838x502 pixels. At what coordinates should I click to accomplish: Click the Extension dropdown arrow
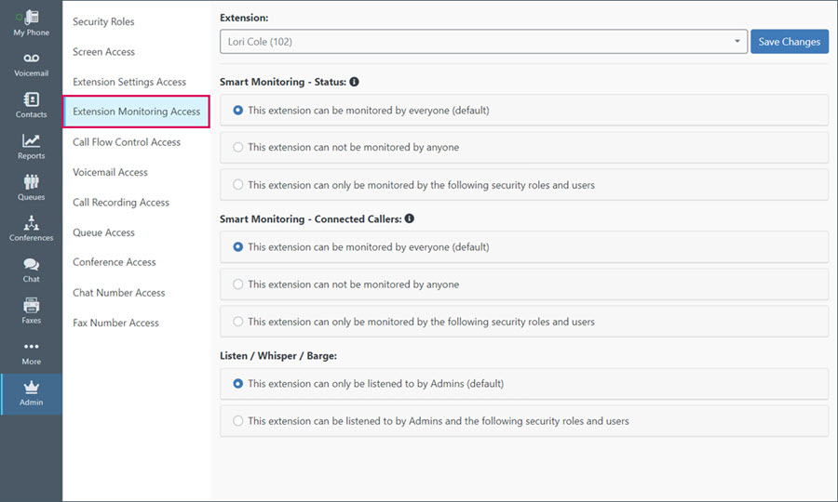pyautogui.click(x=737, y=41)
